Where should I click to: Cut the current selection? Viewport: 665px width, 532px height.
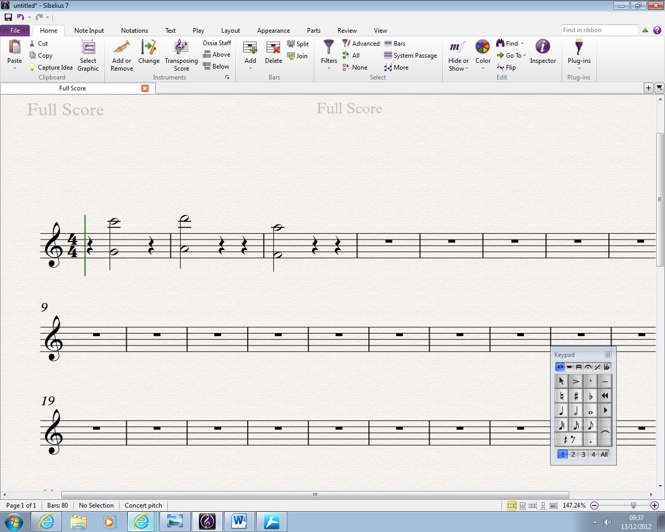point(39,44)
